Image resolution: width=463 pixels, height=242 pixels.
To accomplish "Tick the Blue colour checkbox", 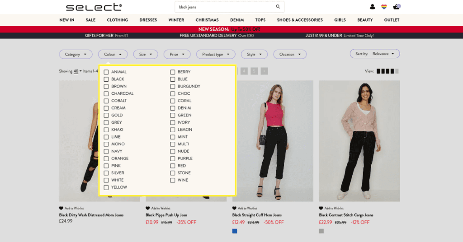I will [173, 79].
